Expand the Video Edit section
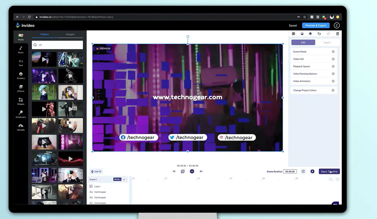This screenshot has width=377, height=219. click(x=314, y=59)
